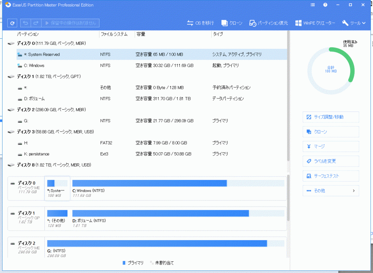The height and width of the screenshot is (273, 373).
Task: Select the H: FAT32 partition row
Action: 152,143
